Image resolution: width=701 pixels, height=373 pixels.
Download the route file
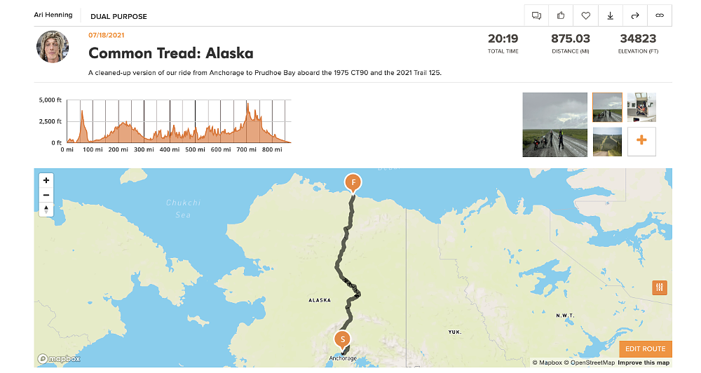click(611, 15)
